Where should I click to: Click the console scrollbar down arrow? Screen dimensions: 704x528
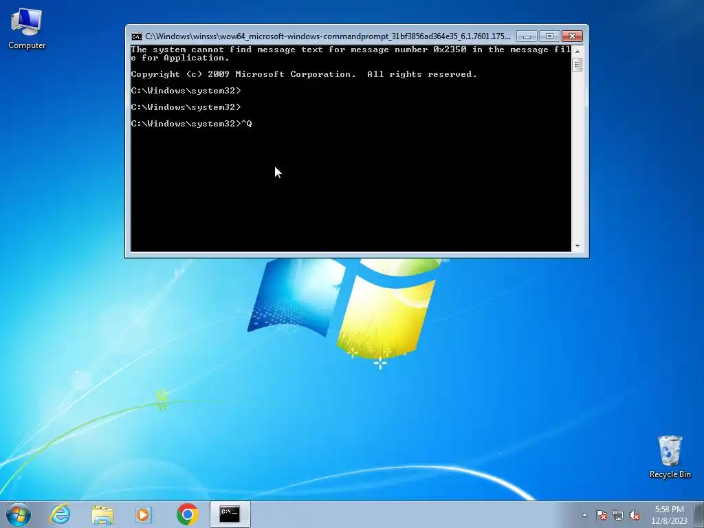[577, 245]
